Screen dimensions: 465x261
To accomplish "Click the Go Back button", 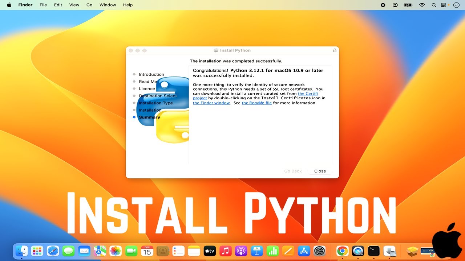I will click(293, 171).
